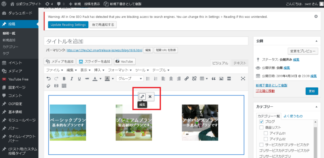Click メディアを追加 button
Viewport: 324px width, 158px height.
click(x=60, y=61)
